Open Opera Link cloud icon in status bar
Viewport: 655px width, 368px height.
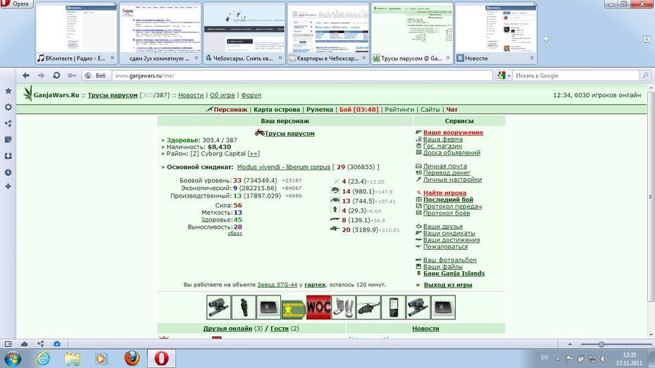point(24,344)
